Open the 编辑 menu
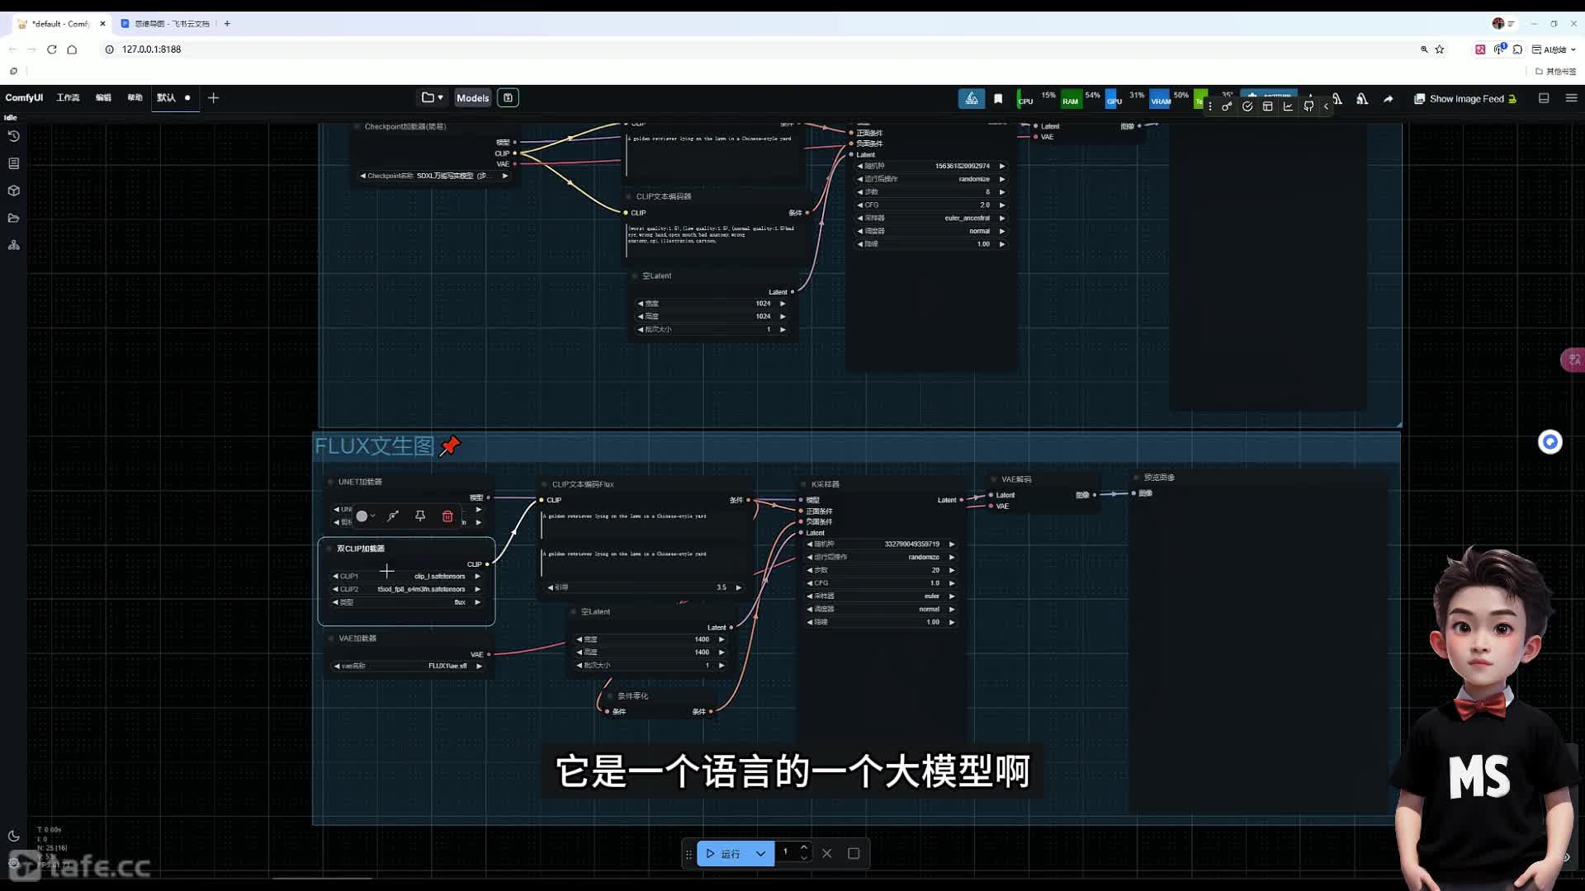 point(103,97)
